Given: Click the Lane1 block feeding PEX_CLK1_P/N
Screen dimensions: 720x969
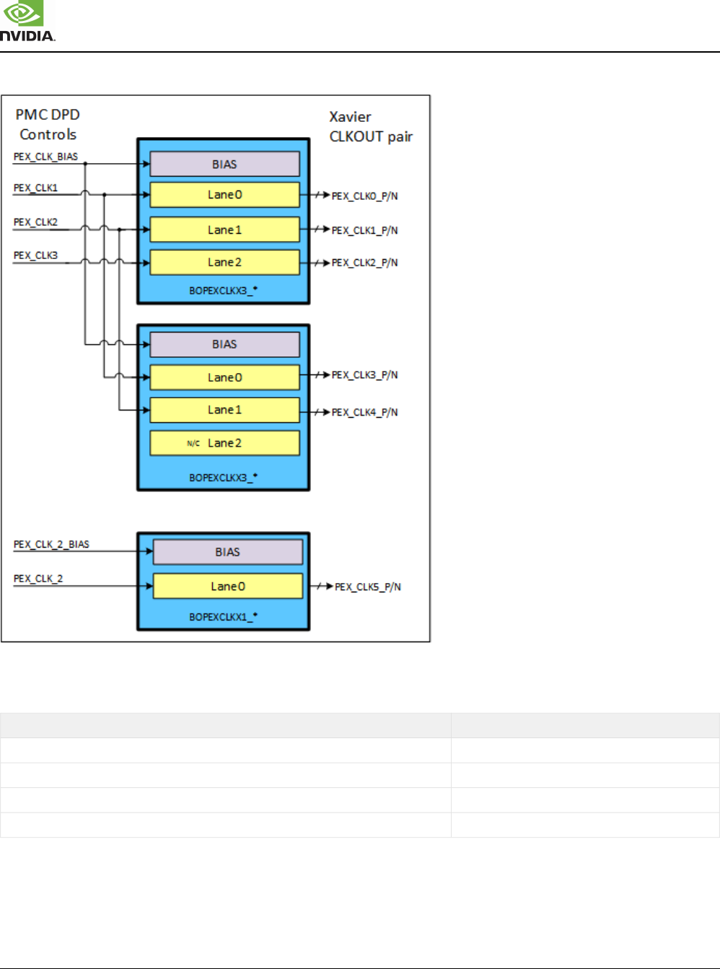Looking at the screenshot, I should (x=224, y=229).
